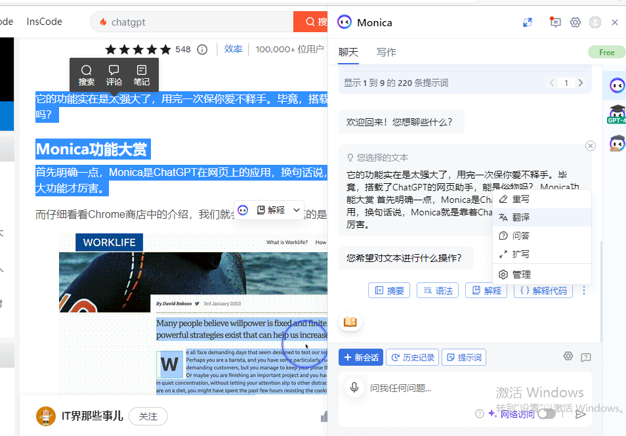Image resolution: width=626 pixels, height=436 pixels.
Task: Select 翻译 from the popup menu
Action: tap(521, 217)
